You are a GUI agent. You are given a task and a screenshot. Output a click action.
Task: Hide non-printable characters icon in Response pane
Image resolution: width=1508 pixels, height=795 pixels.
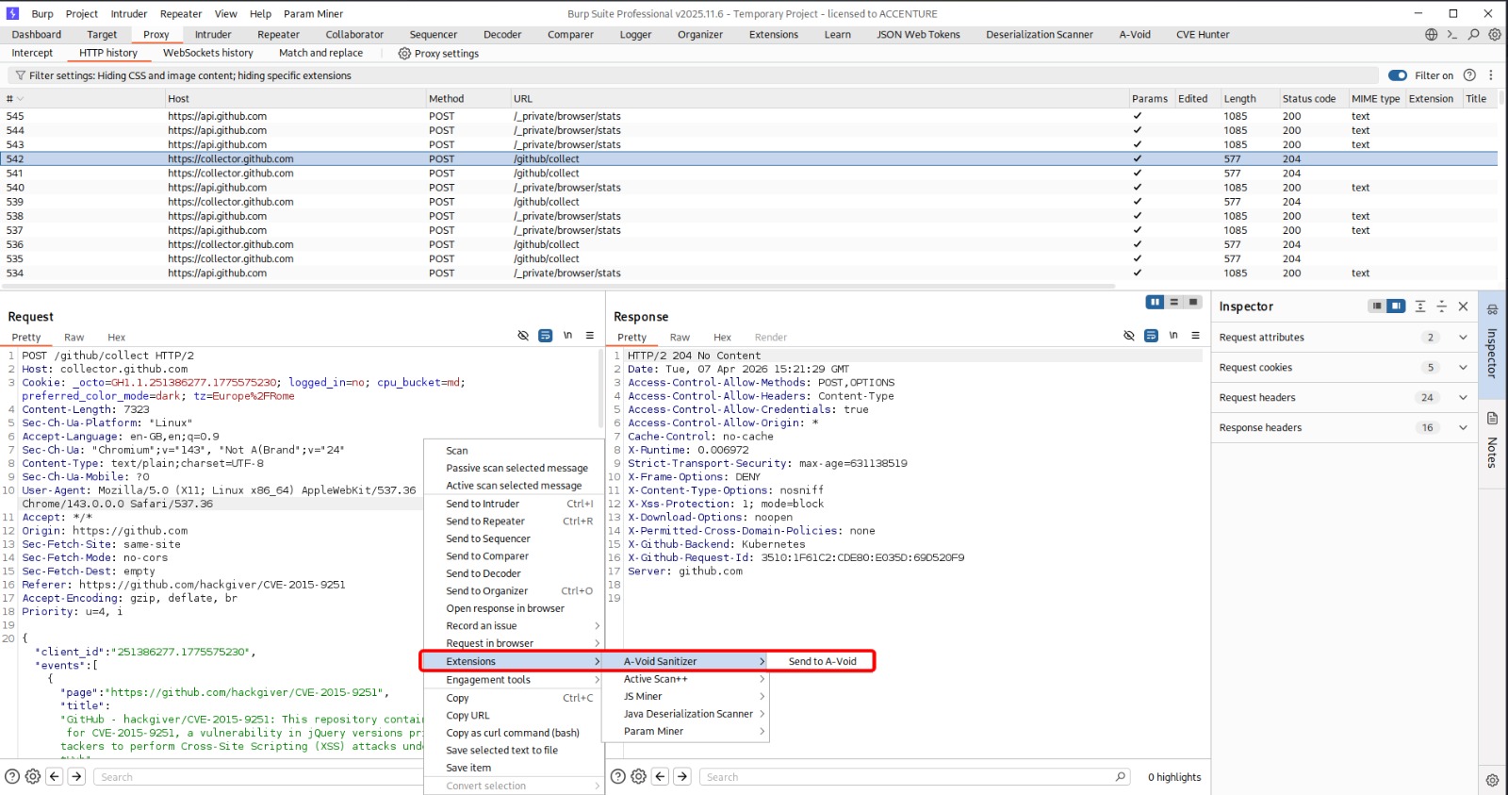(x=1129, y=336)
